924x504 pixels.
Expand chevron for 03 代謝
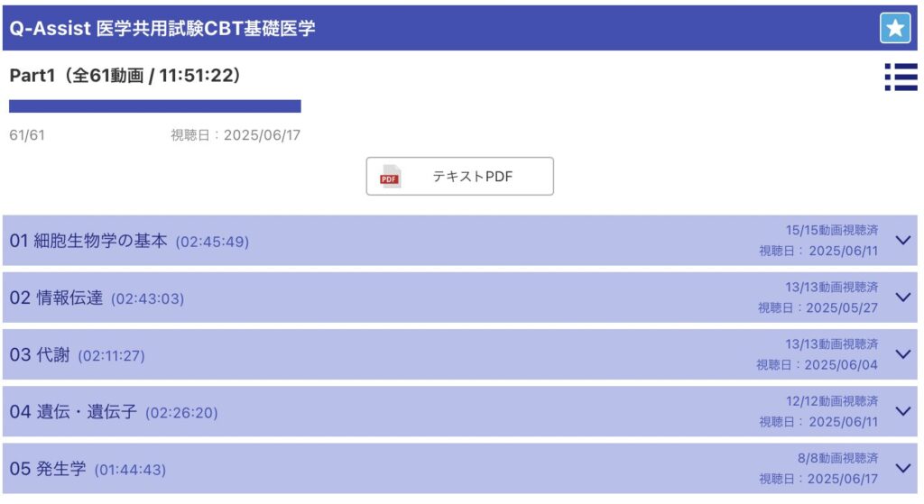(902, 353)
